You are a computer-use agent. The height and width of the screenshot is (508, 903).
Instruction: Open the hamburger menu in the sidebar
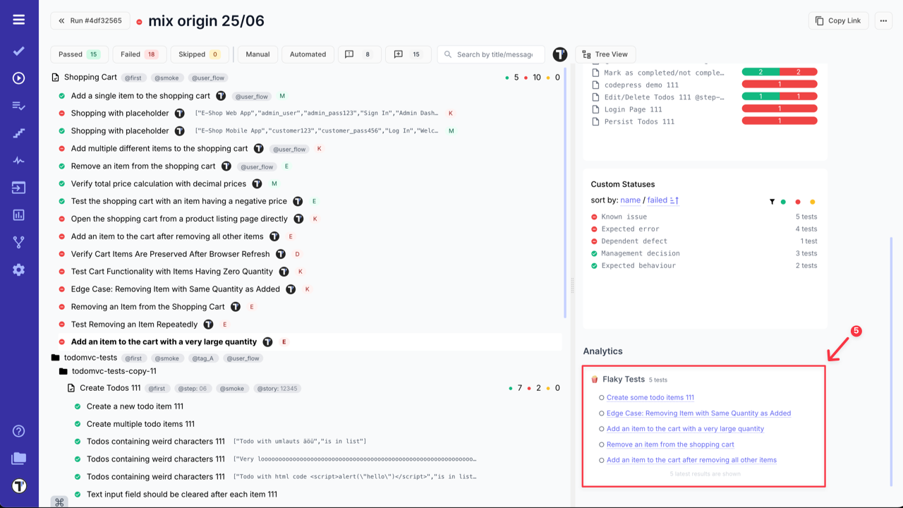18,19
